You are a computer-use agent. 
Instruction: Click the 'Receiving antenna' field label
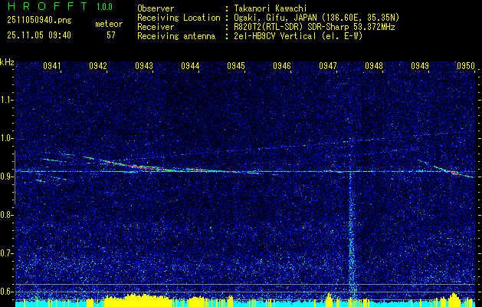tap(176, 36)
